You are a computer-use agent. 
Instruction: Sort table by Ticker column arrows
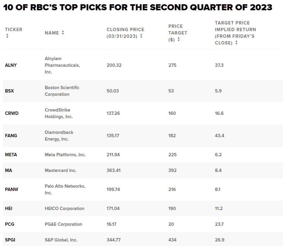(x=7, y=36)
